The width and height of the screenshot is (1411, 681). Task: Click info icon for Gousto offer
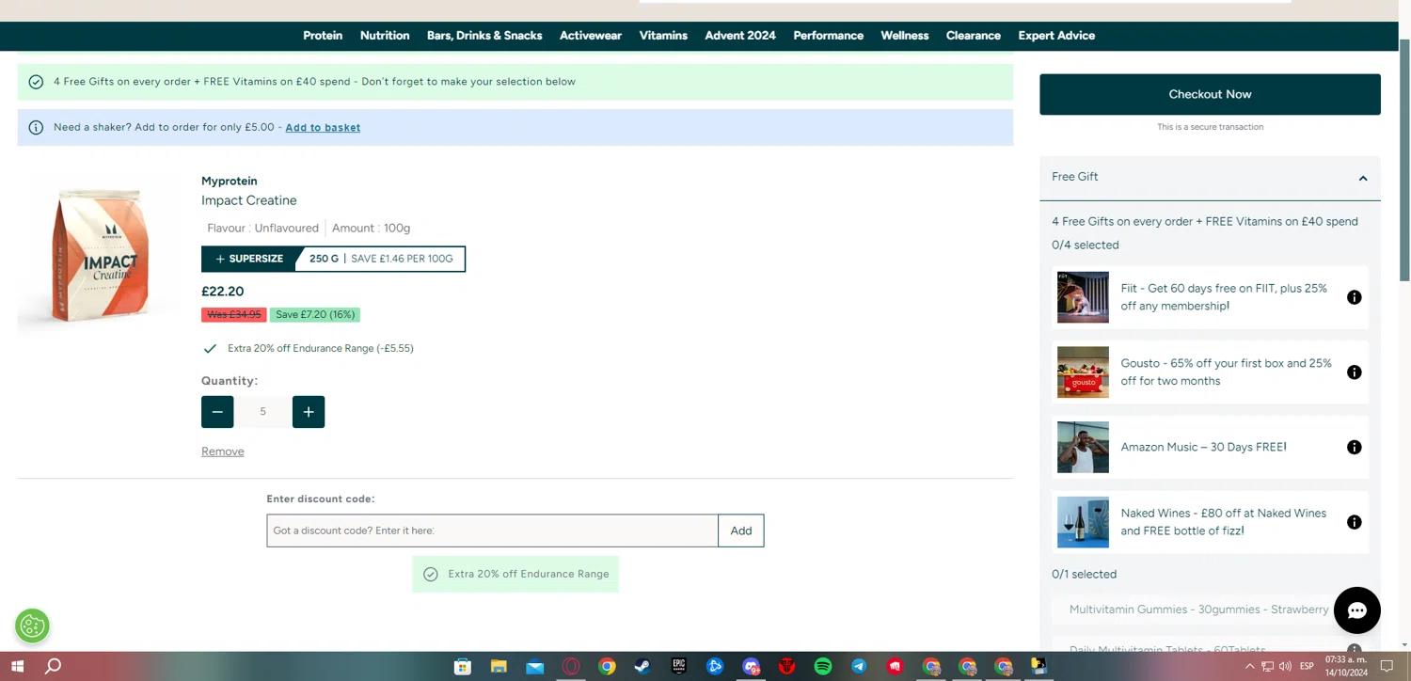click(x=1354, y=372)
